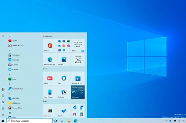Launch the Calculator small tile in Build group
This screenshot has width=186, height=123.
pyautogui.click(x=82, y=114)
